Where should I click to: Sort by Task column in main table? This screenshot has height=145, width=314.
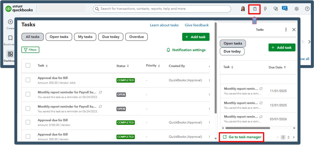tap(43, 66)
